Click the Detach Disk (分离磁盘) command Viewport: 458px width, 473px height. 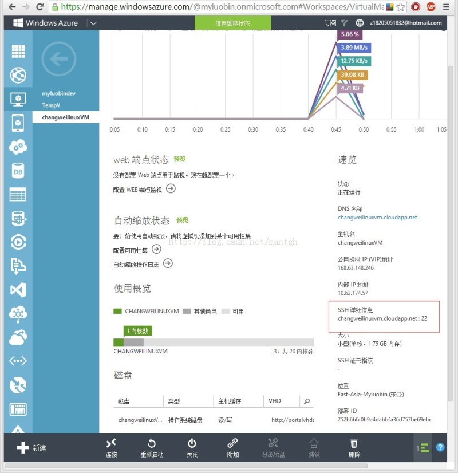273,448
